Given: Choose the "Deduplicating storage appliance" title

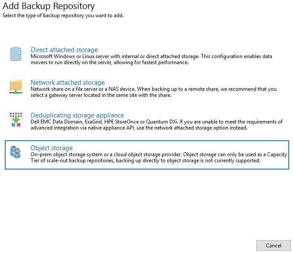Looking at the screenshot, I should tap(77, 115).
